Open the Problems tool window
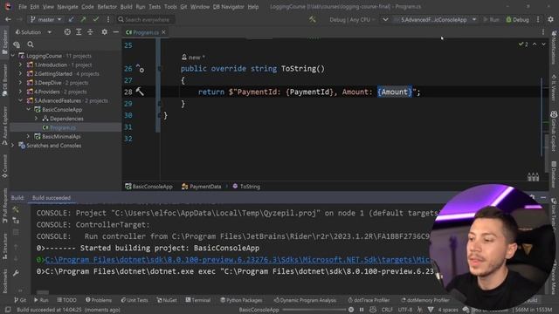The image size is (559, 314). pos(99,300)
